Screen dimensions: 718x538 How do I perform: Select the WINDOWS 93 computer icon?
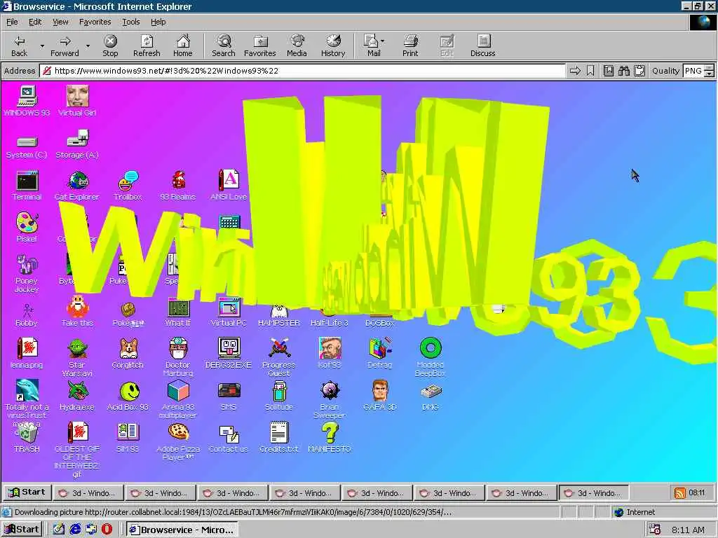coord(27,101)
